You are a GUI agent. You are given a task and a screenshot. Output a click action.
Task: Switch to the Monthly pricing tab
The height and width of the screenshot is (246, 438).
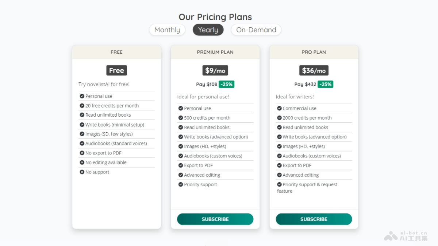pos(167,30)
